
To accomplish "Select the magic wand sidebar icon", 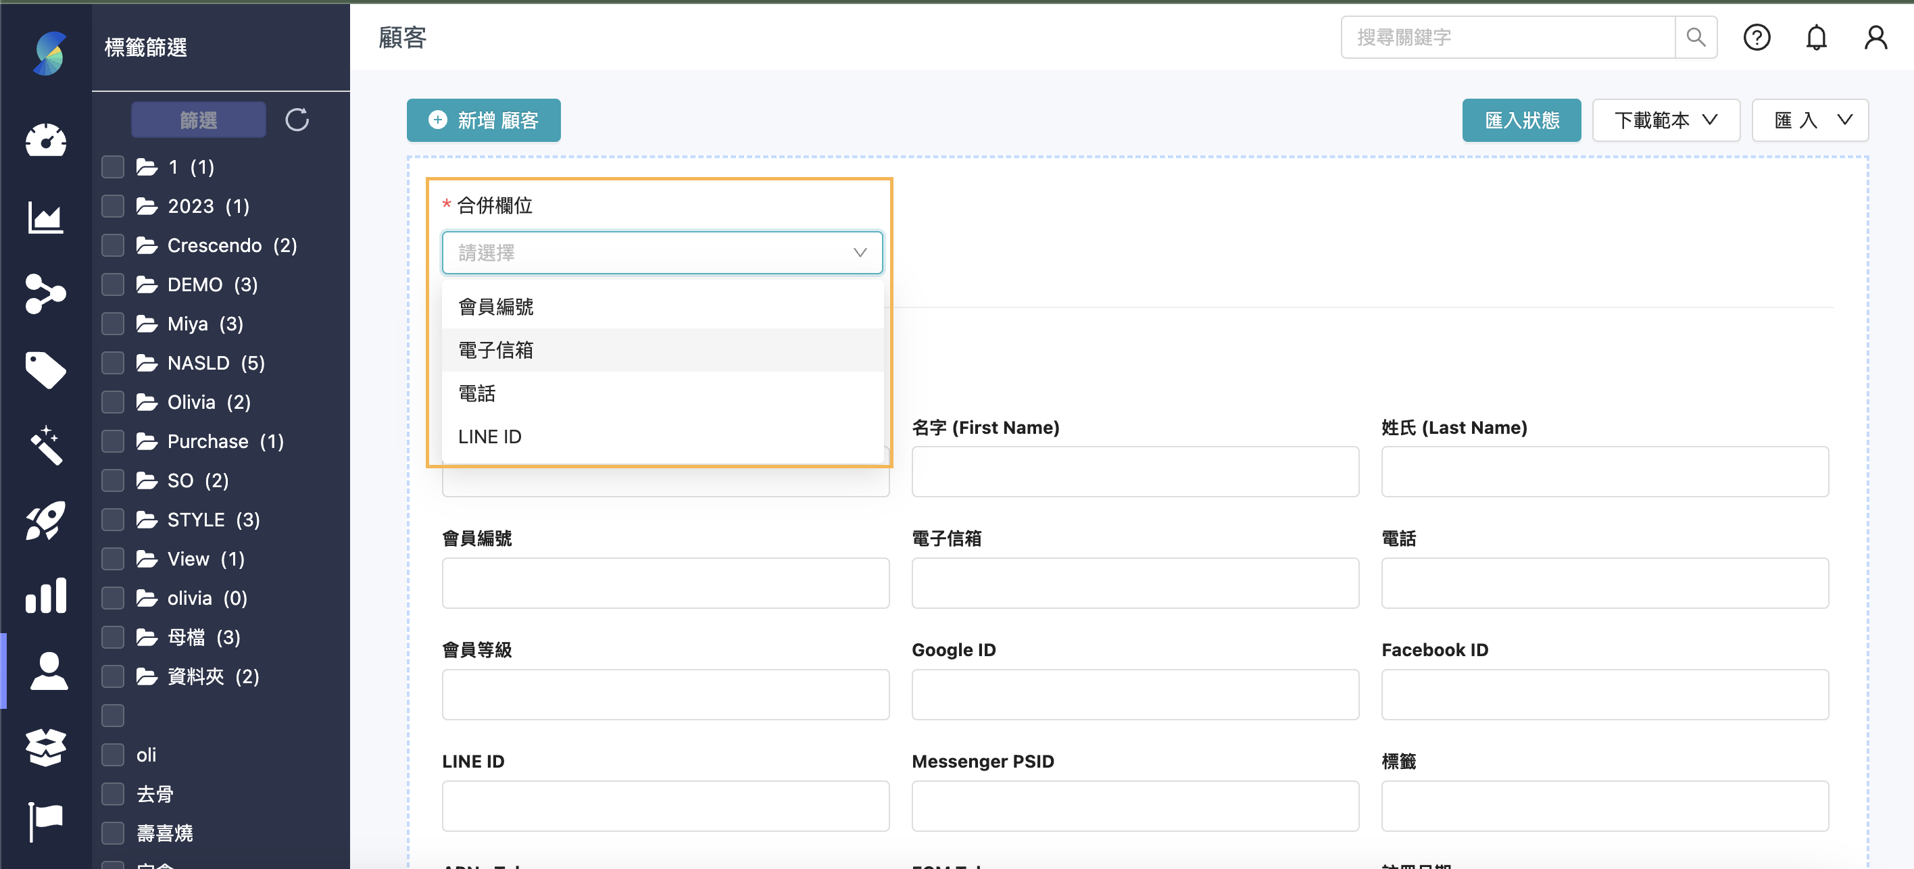I will (x=45, y=445).
